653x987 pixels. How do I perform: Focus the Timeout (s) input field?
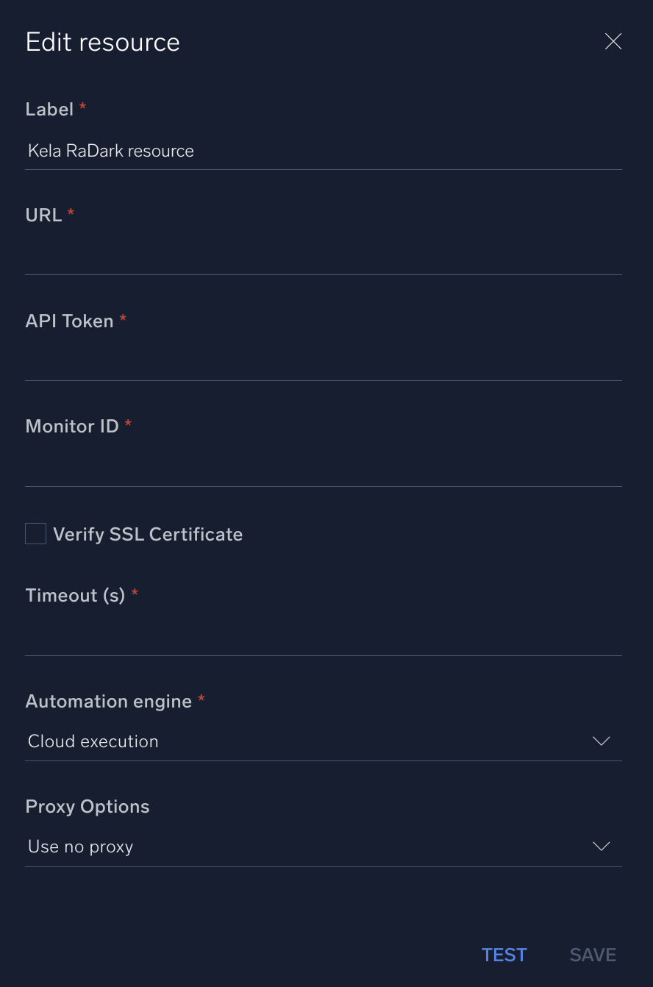point(324,638)
